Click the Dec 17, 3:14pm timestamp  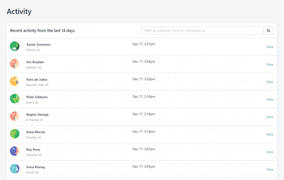(144, 132)
